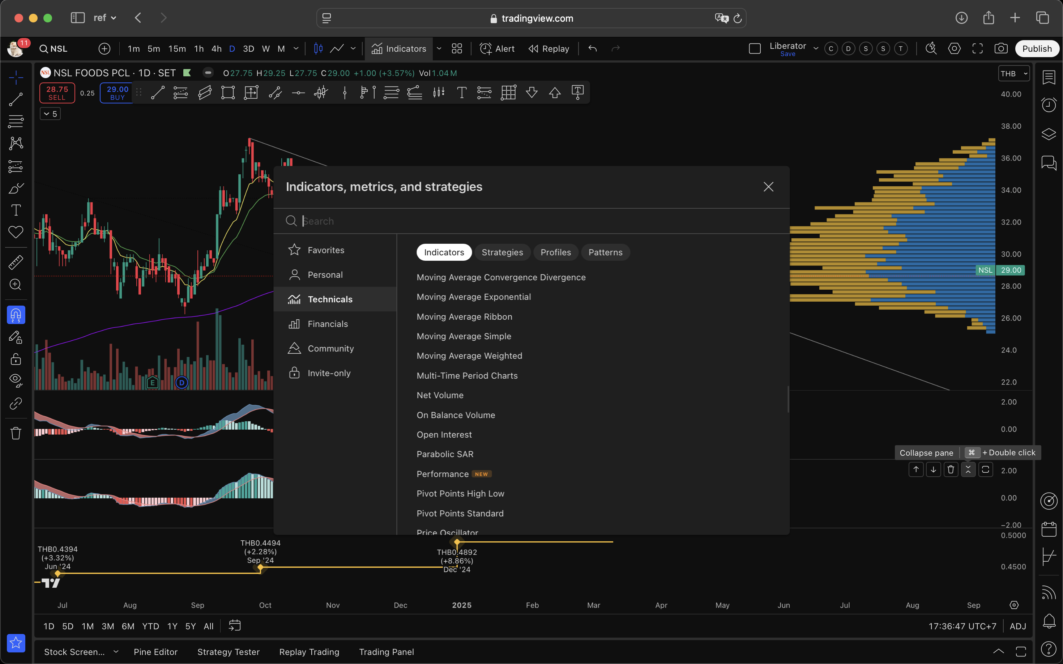Open the indicator templates grid icon
Screen dimensions: 1063x664
(x=457, y=49)
